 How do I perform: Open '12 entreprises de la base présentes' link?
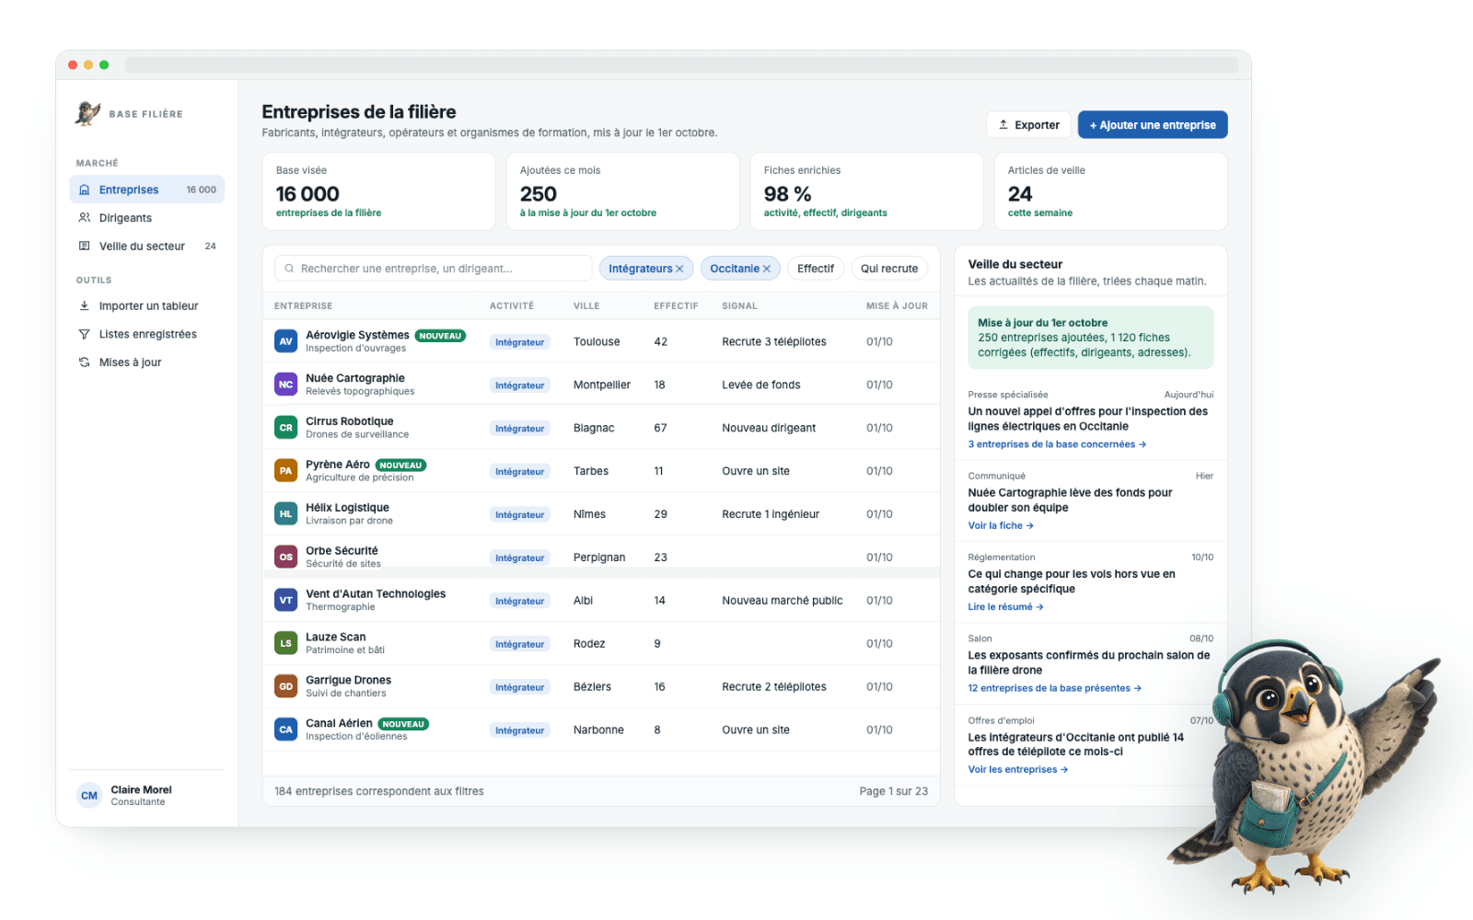[x=1054, y=688]
